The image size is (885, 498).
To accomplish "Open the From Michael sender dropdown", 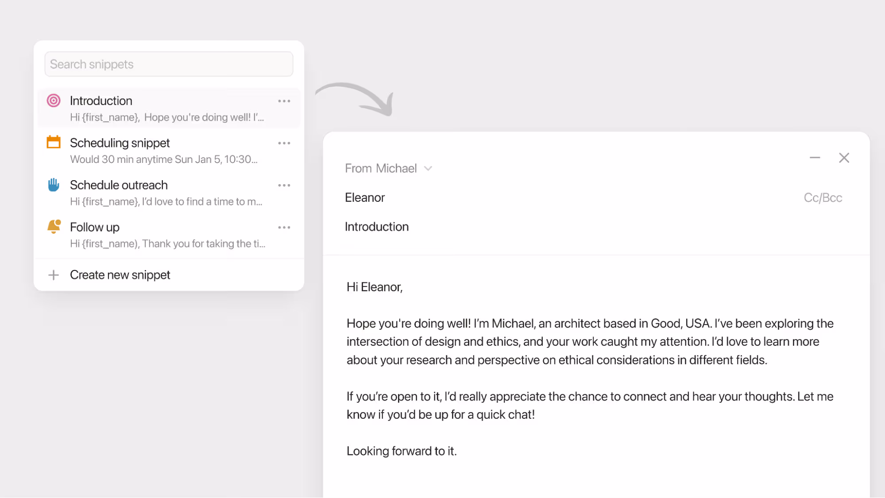I will pyautogui.click(x=389, y=168).
